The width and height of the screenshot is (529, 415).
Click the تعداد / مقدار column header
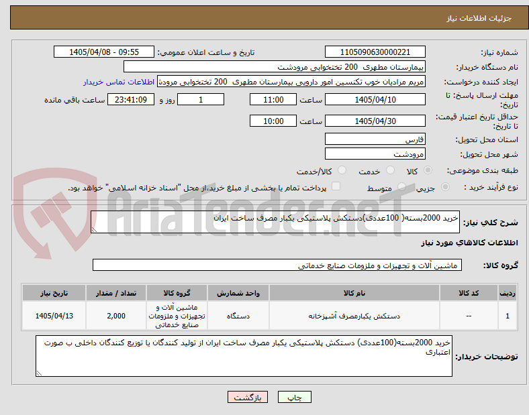[116, 293]
